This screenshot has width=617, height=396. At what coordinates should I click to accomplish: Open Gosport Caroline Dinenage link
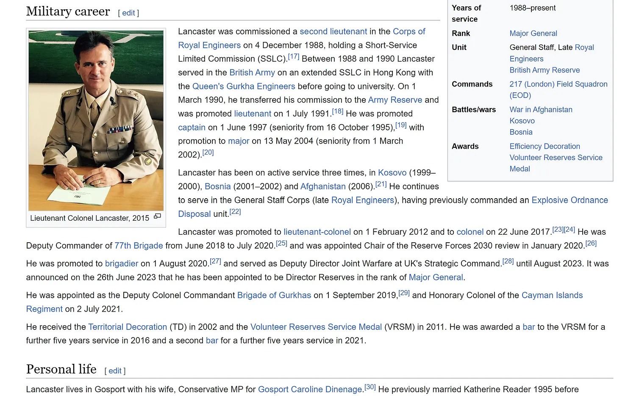point(310,389)
